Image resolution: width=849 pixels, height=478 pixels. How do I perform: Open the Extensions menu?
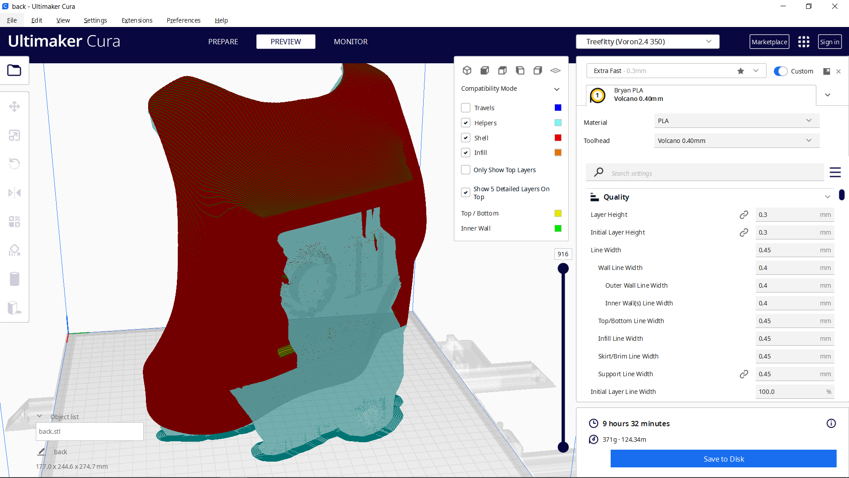click(x=137, y=20)
